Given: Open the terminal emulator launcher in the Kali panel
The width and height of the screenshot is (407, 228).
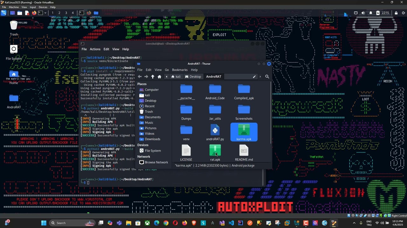Looking at the screenshot, I should pos(40,13).
